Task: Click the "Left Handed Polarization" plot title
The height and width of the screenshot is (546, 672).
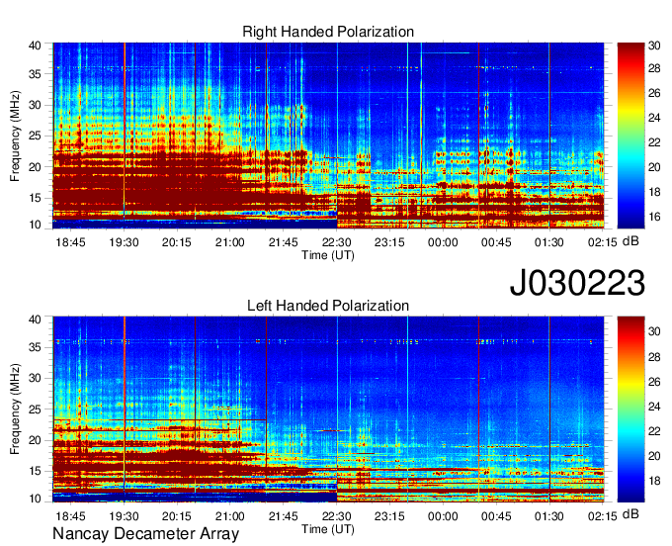Action: coord(328,306)
